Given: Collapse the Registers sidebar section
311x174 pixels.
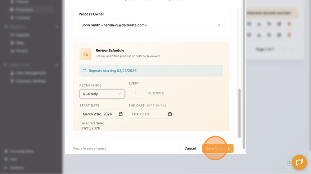Looking at the screenshot, I should click(57, 27).
